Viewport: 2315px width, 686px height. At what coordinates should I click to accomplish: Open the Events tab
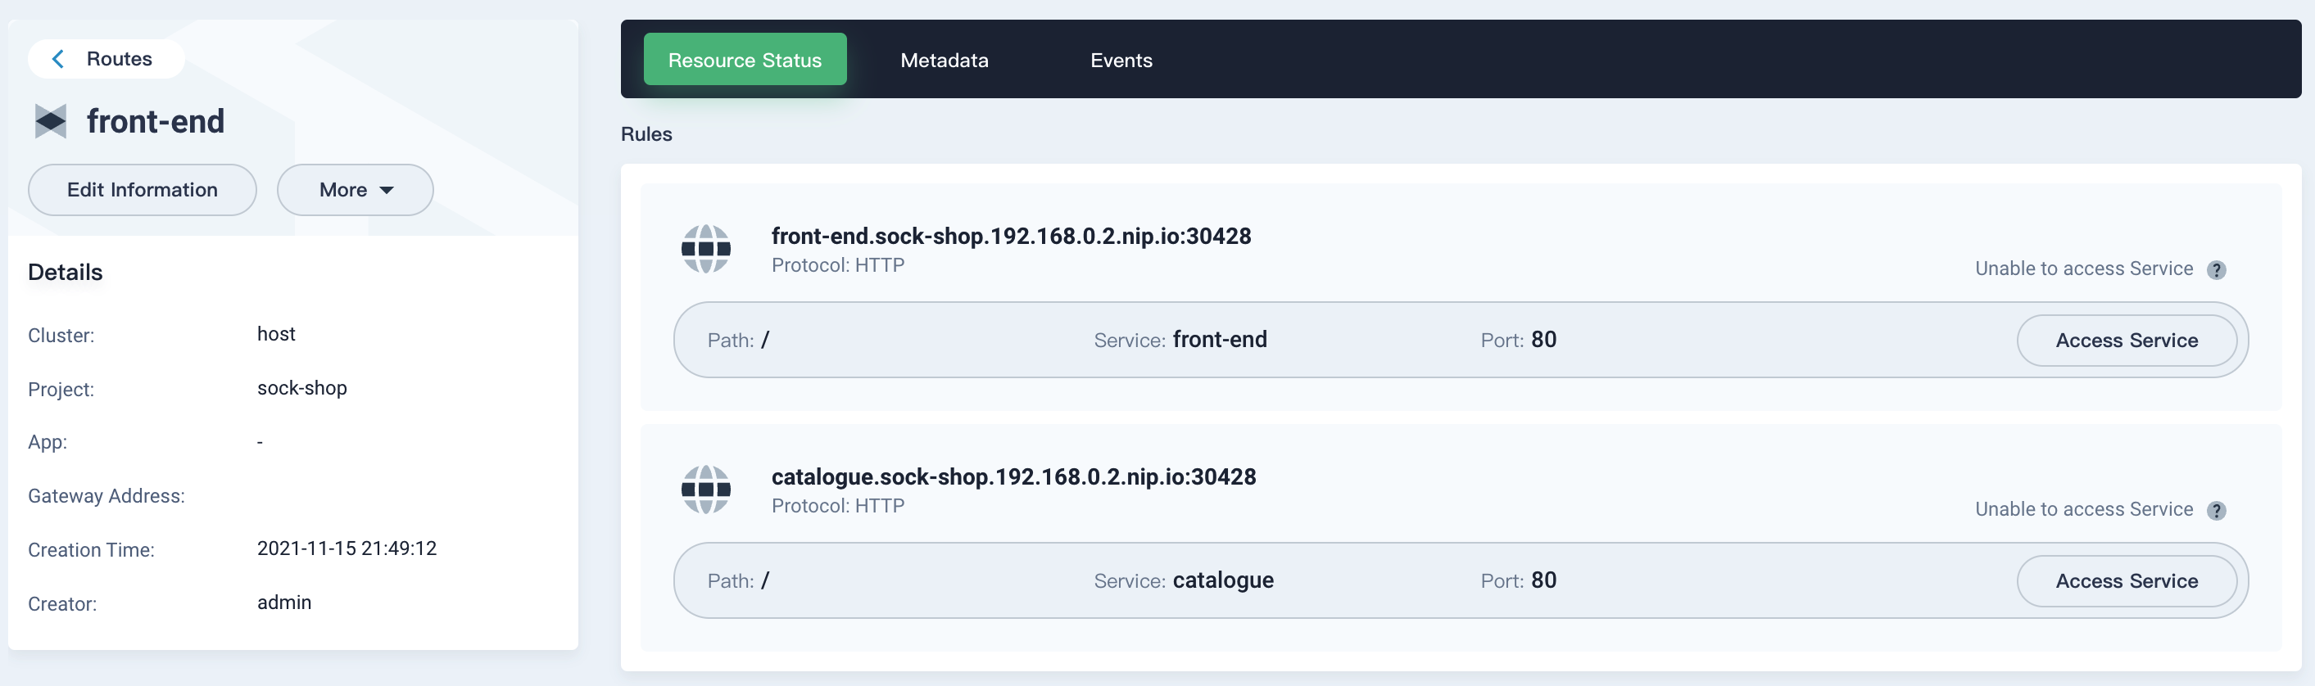tap(1121, 60)
